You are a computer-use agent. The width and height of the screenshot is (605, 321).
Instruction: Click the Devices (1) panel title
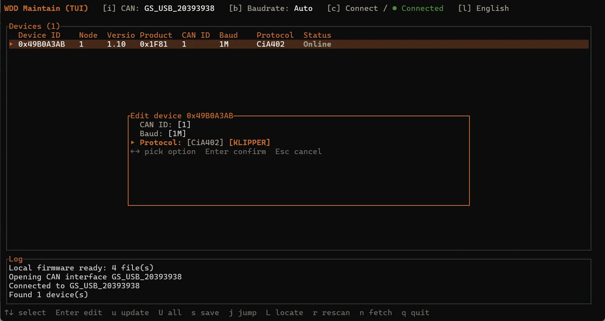34,26
